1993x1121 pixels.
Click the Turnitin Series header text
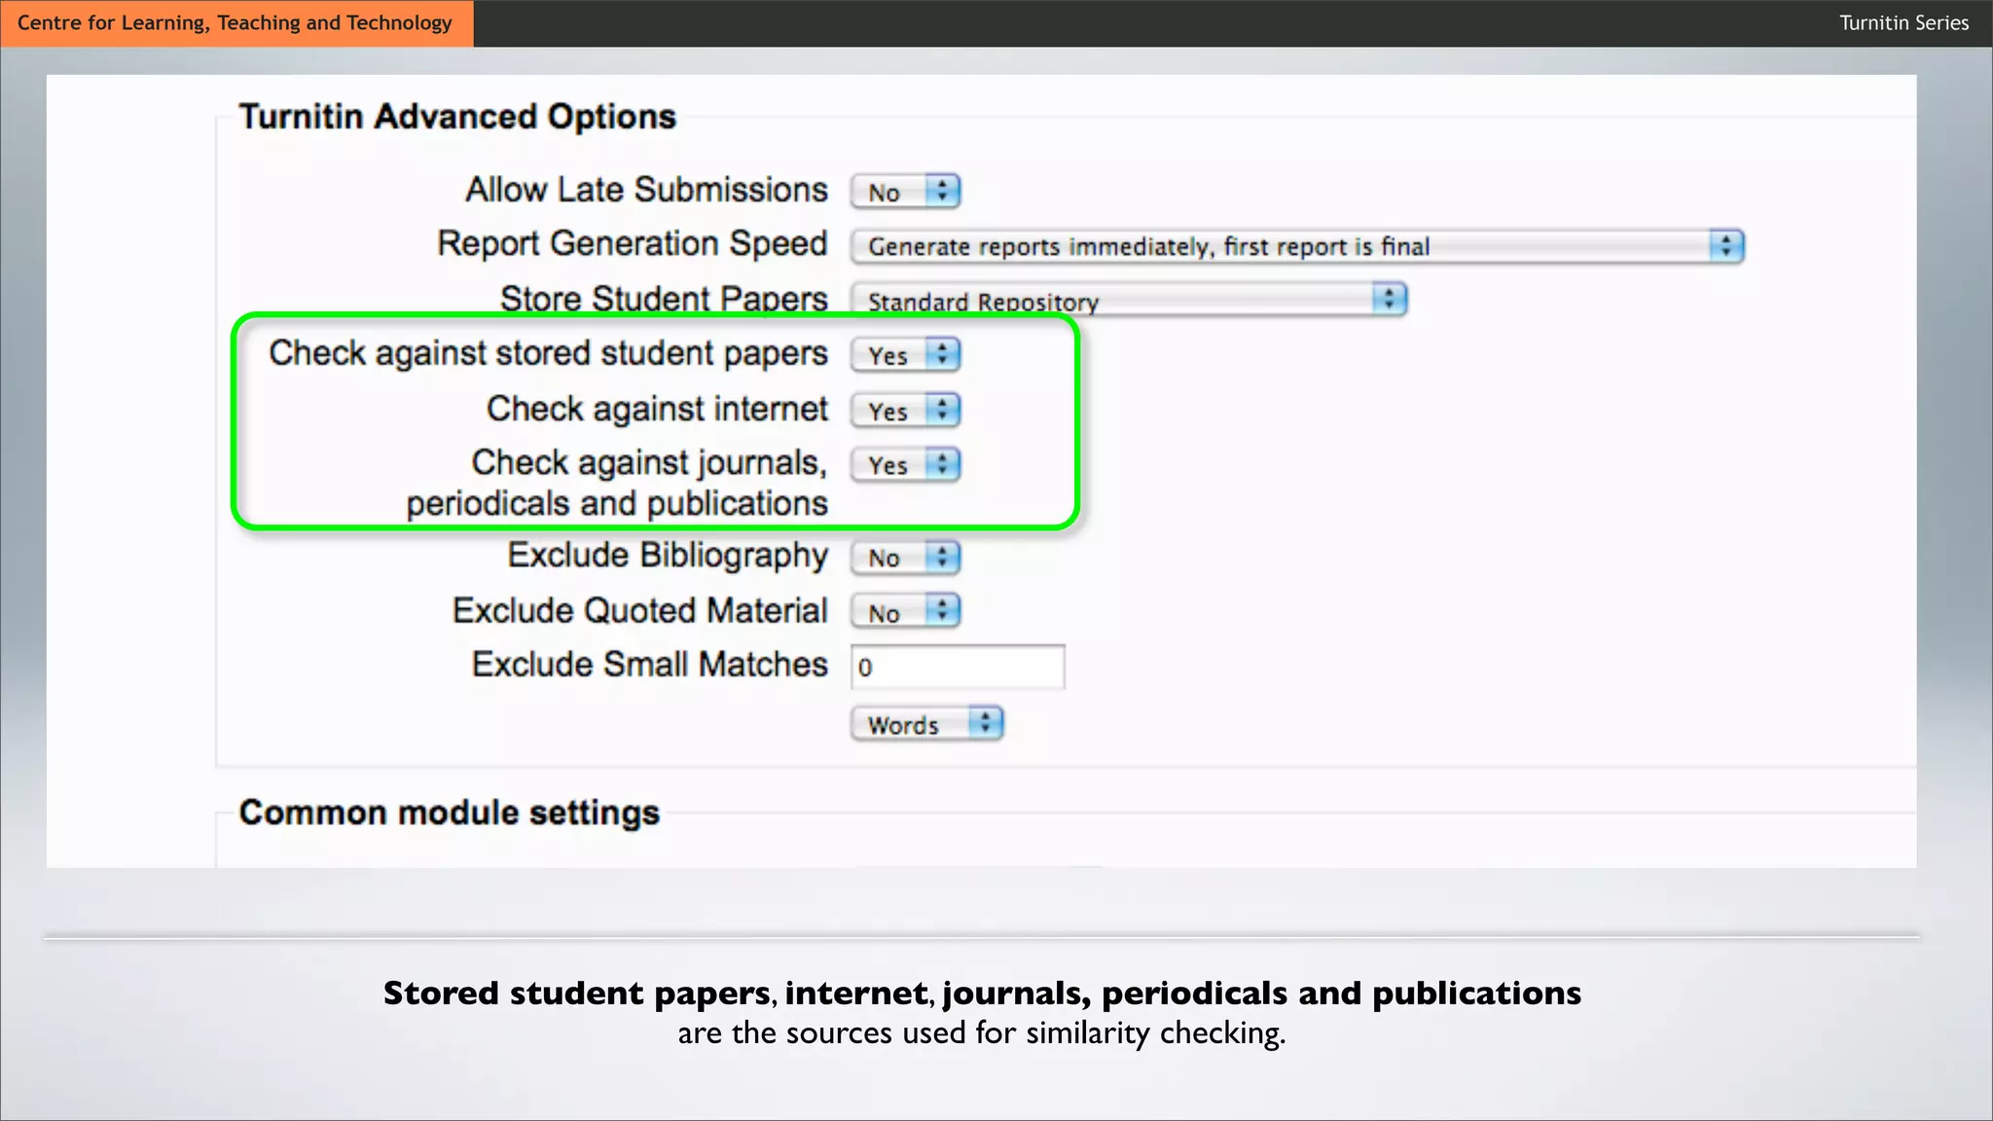pos(1903,23)
